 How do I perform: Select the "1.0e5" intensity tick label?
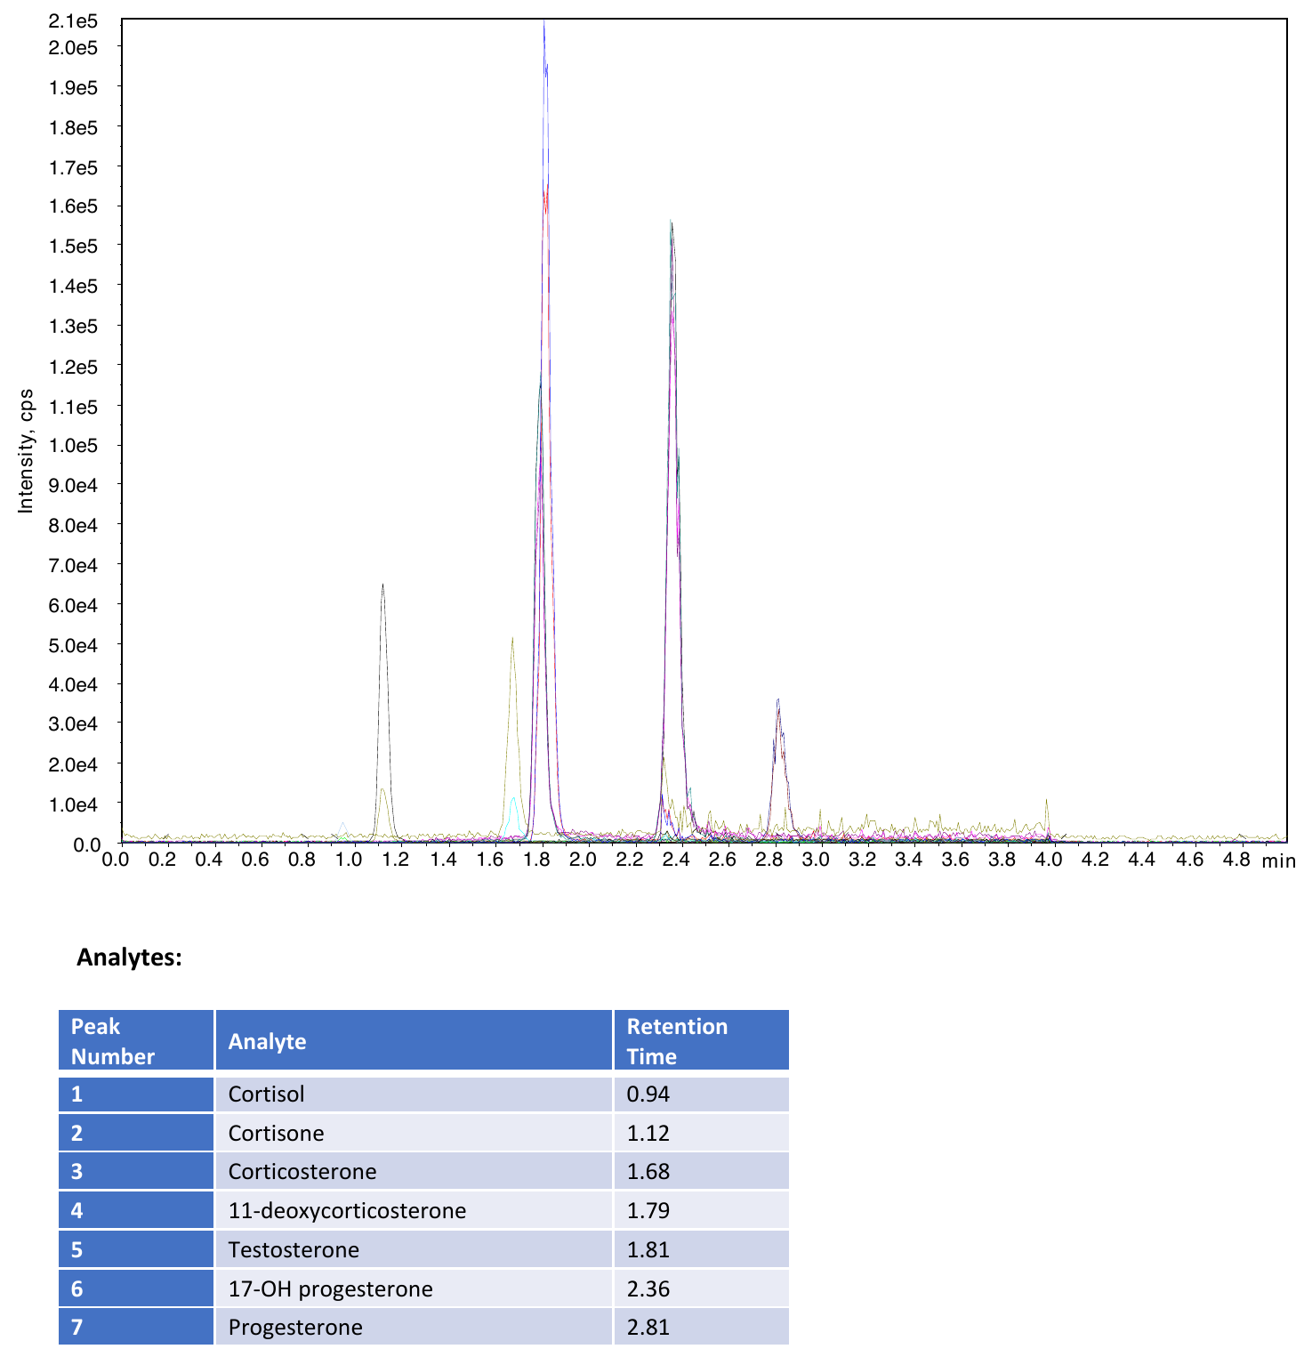[73, 445]
